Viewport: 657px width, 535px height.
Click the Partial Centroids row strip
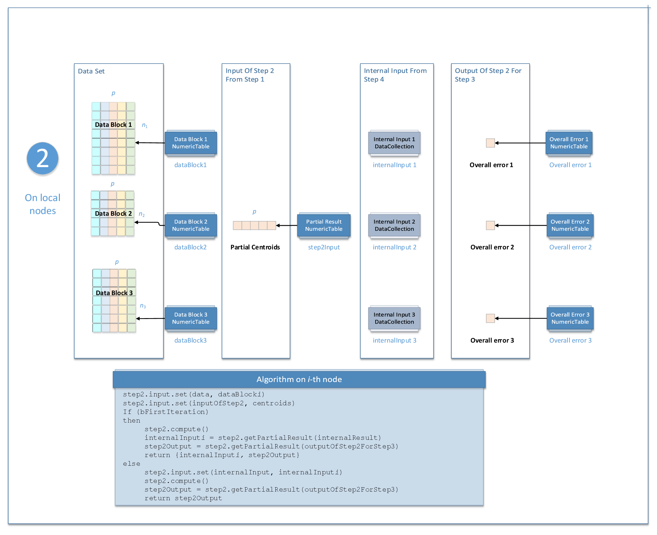pyautogui.click(x=254, y=225)
